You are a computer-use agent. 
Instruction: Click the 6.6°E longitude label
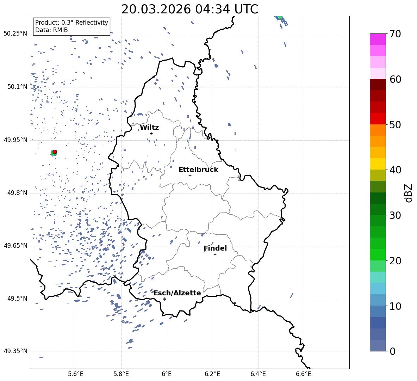(304, 374)
